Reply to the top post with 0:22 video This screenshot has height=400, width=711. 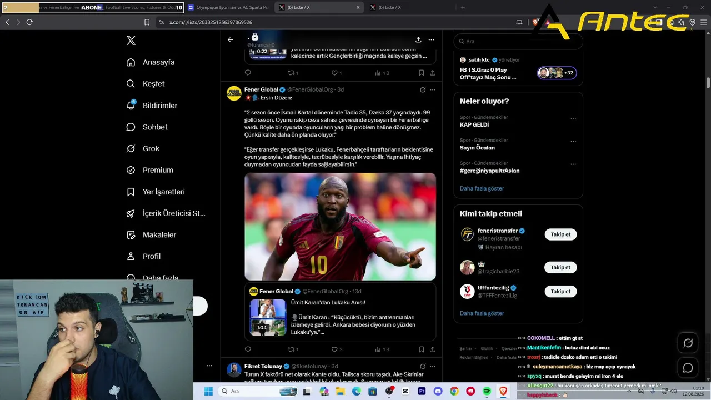pos(248,73)
